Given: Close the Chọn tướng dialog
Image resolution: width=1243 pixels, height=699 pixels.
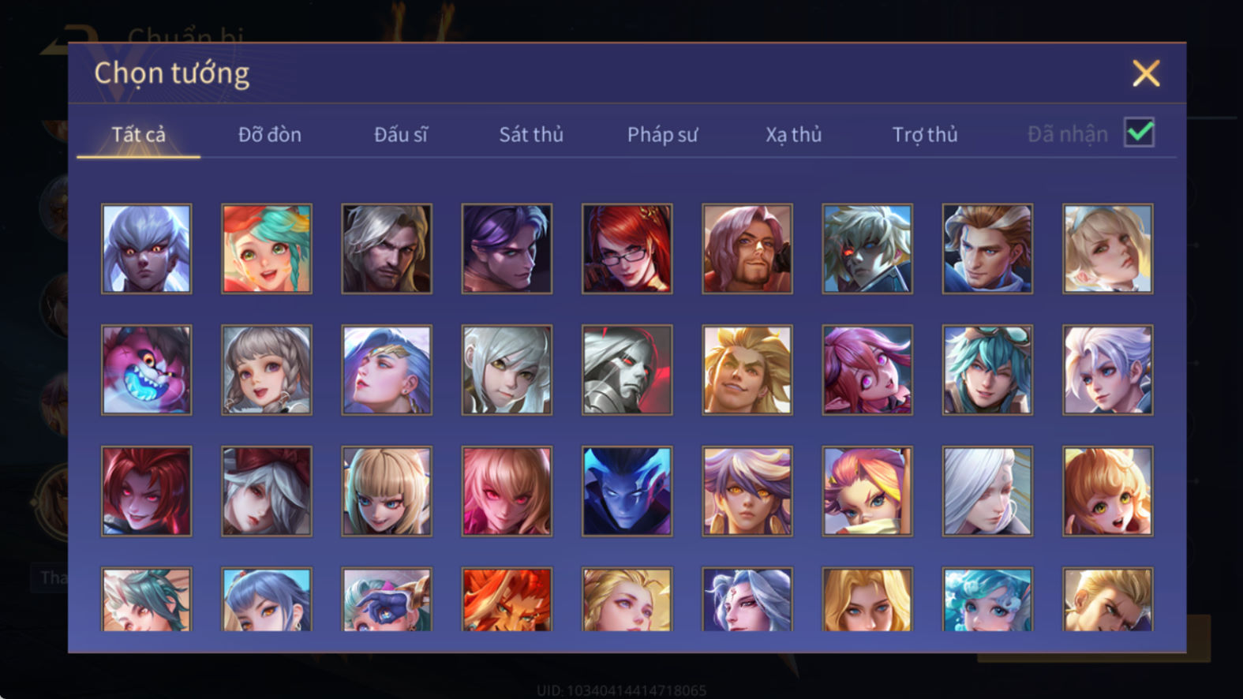Looking at the screenshot, I should tap(1146, 73).
